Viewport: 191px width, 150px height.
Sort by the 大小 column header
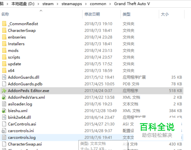click(x=165, y=14)
